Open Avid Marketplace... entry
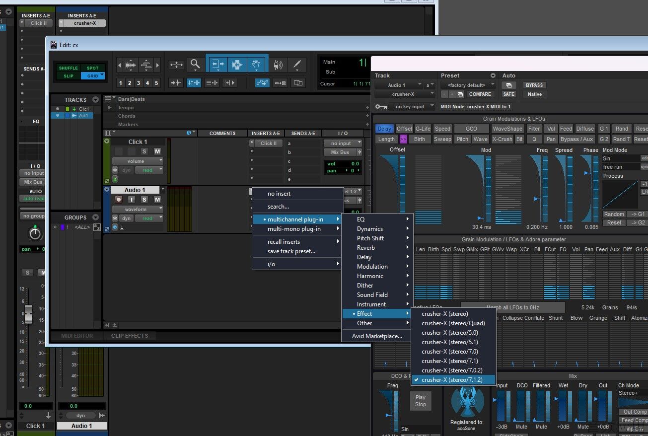Screen dimensions: 648x436 (377, 336)
